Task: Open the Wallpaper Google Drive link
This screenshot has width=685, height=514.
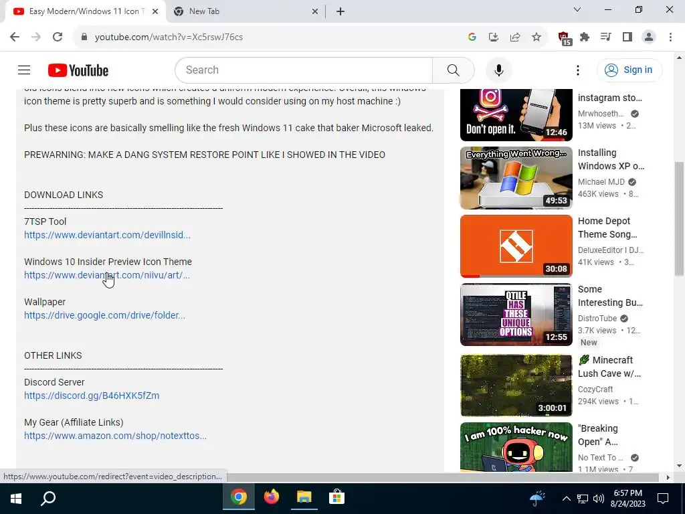Action: (105, 315)
